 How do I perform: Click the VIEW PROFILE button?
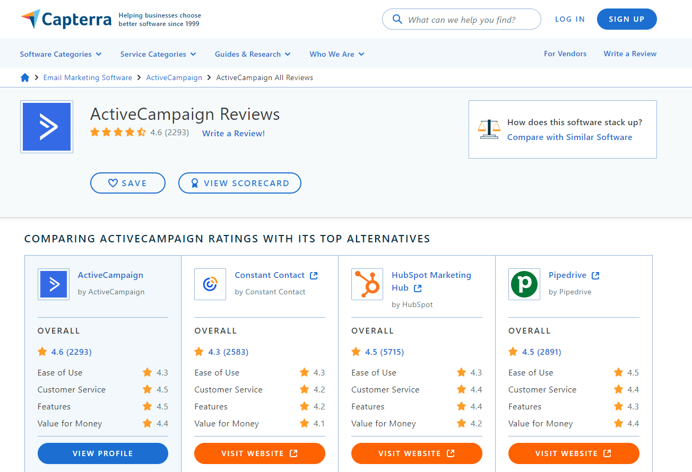tap(103, 453)
